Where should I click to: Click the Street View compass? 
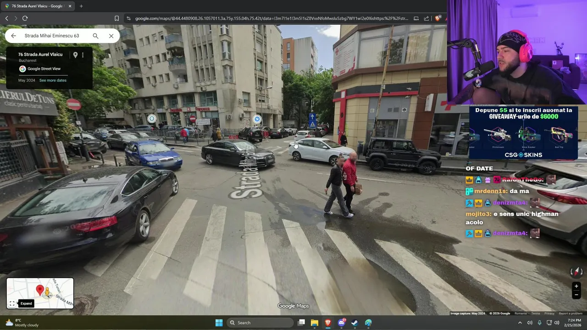(x=576, y=272)
